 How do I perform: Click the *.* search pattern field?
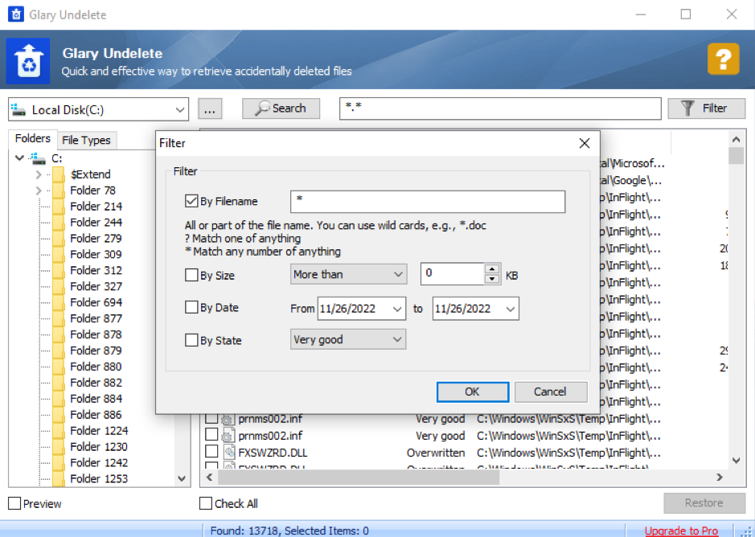coord(500,109)
